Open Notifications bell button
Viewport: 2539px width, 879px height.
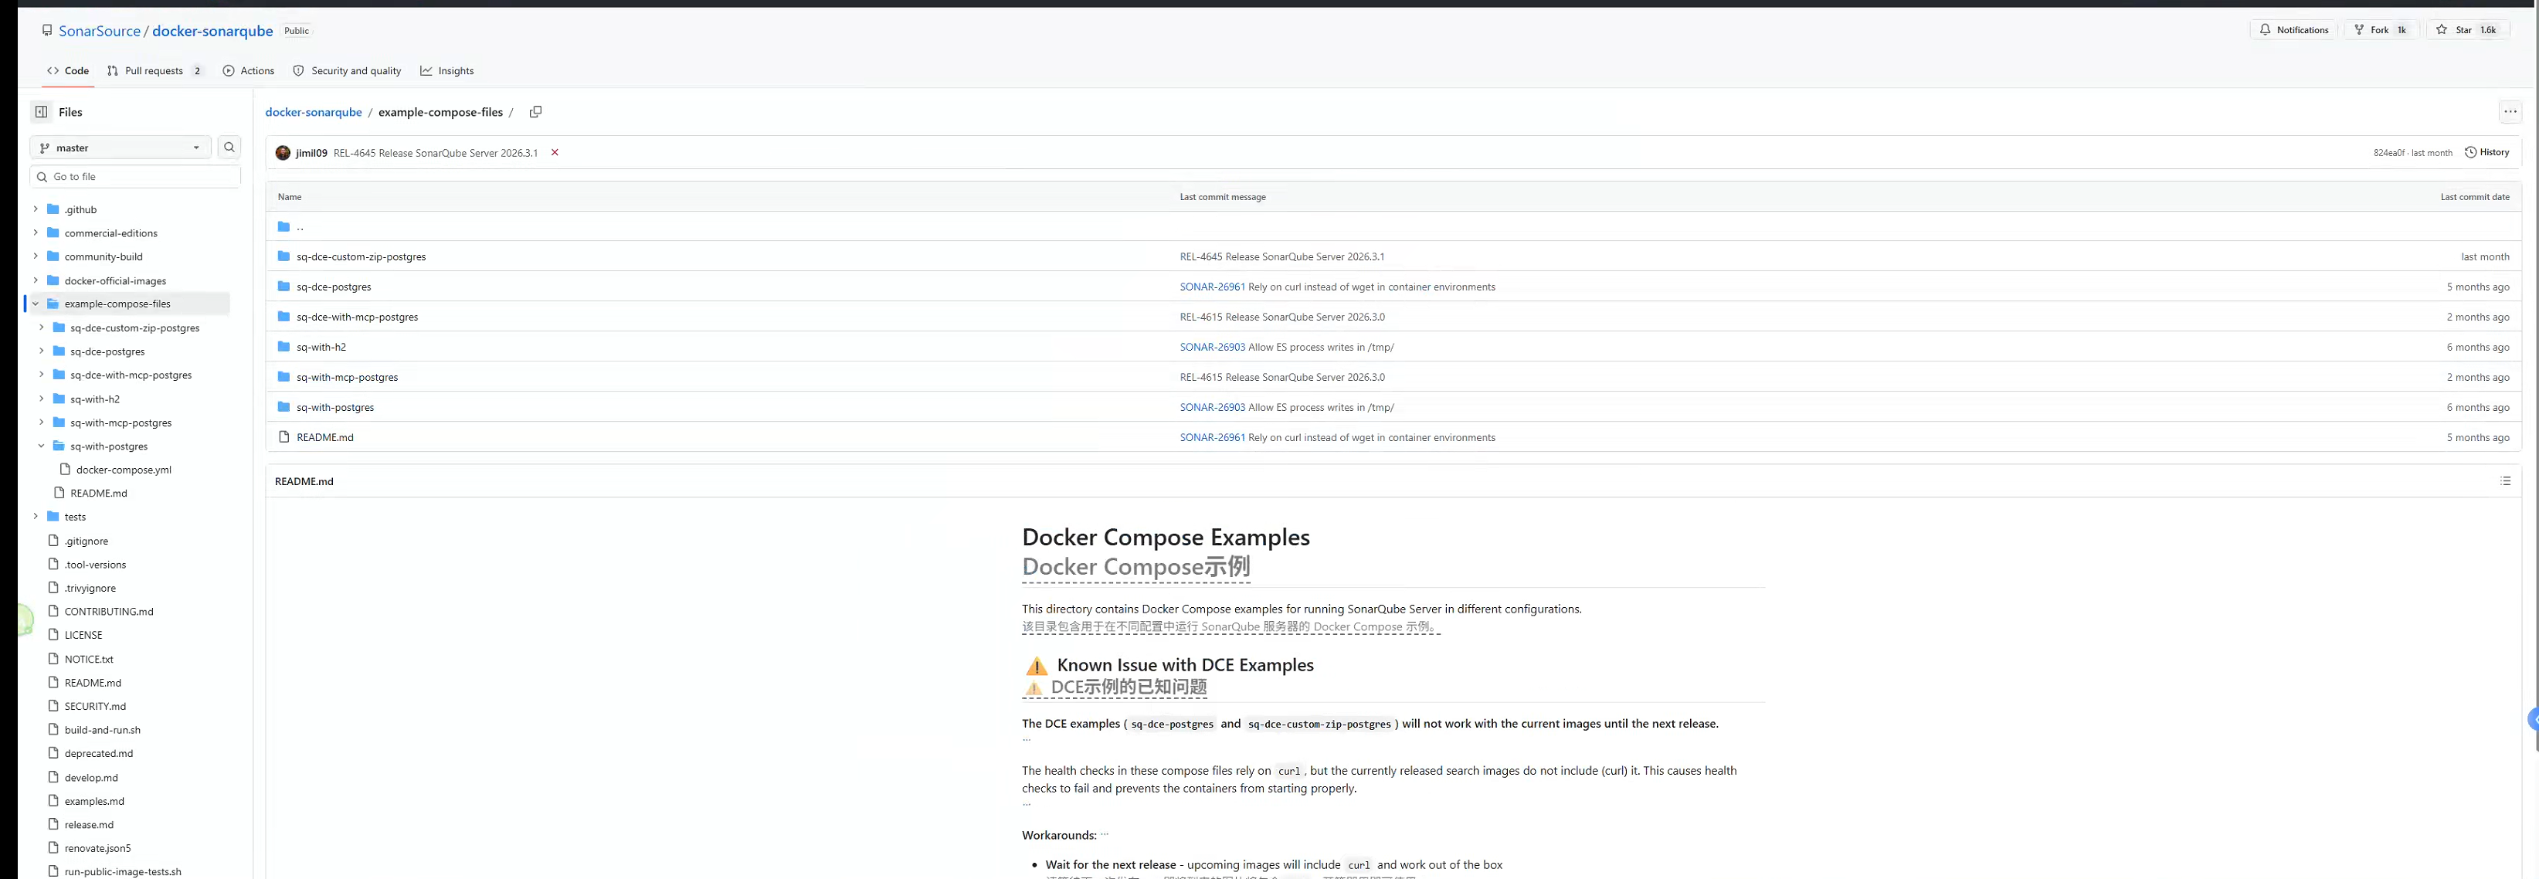(2293, 29)
